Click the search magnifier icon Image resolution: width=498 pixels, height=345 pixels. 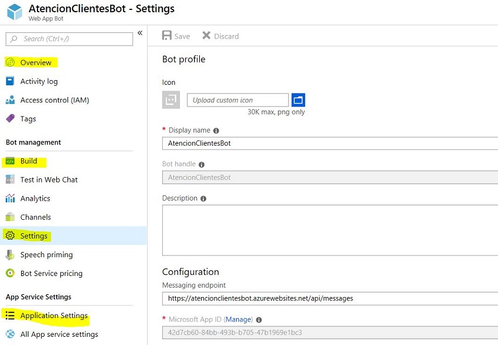pyautogui.click(x=13, y=39)
